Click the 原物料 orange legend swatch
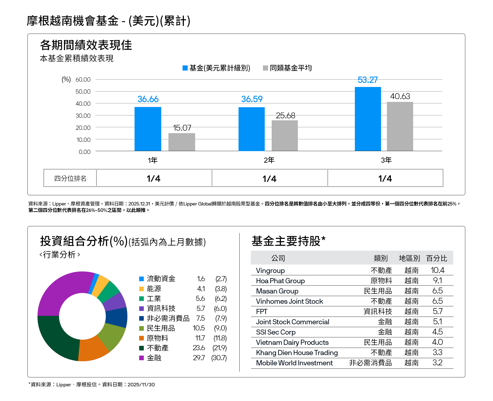This screenshot has width=493, height=401. tap(141, 338)
